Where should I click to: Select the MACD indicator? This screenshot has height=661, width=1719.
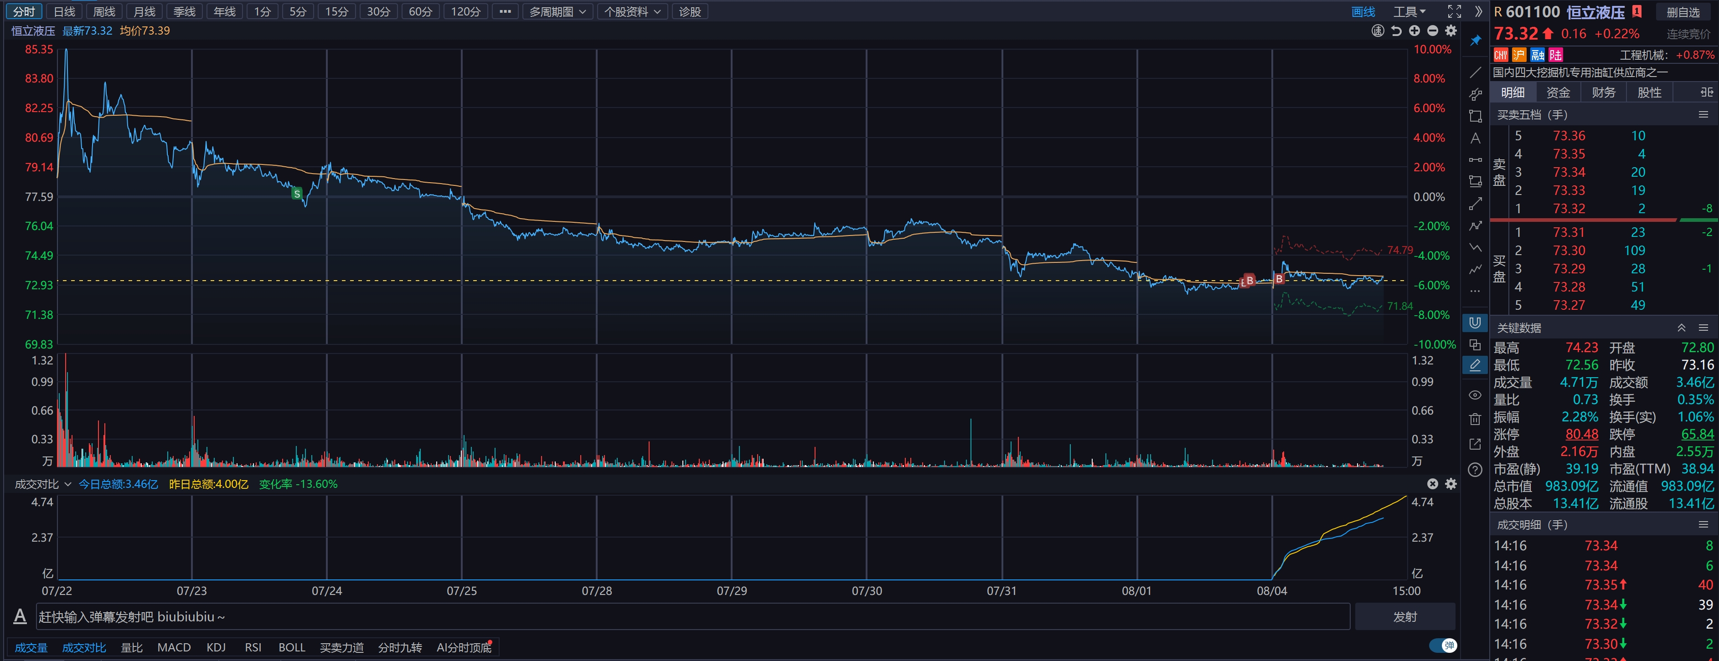[174, 647]
